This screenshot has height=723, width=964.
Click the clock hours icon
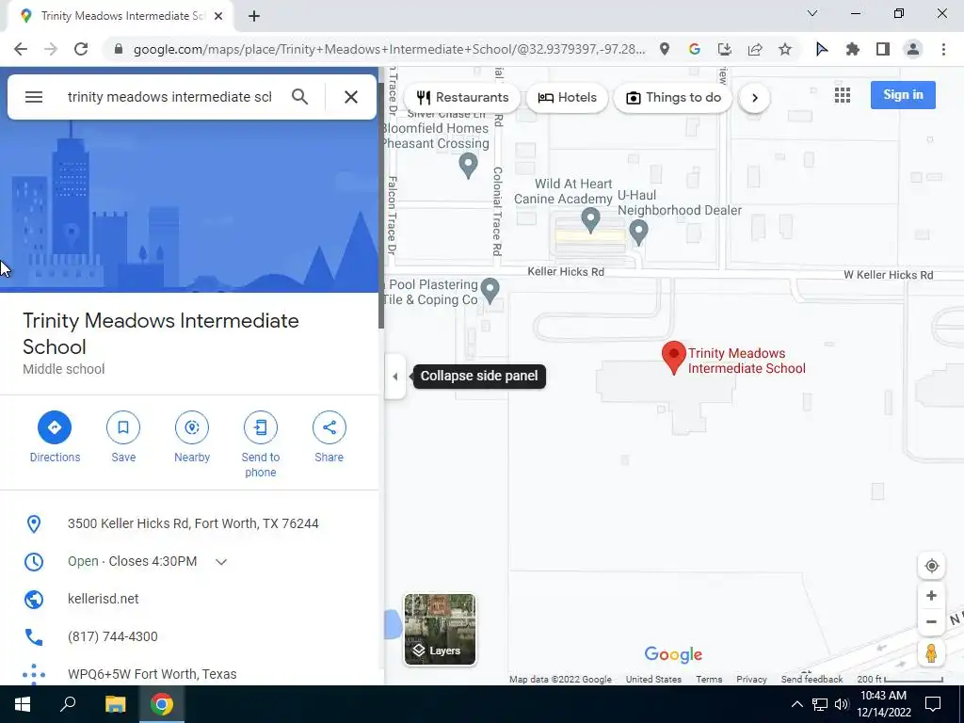34,561
